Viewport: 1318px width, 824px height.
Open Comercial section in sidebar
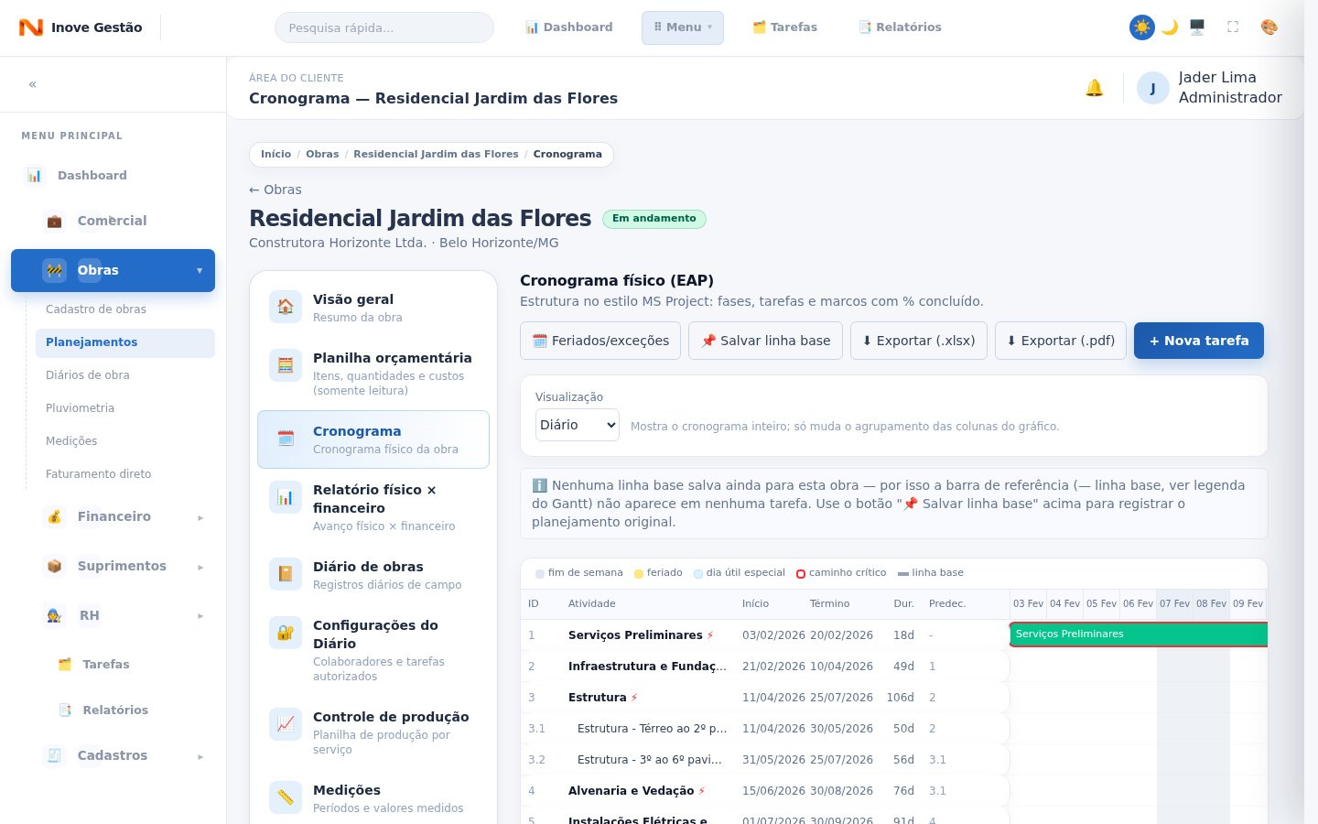coord(113,221)
